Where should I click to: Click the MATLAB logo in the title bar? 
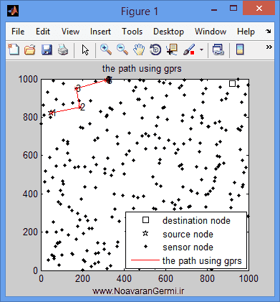click(13, 11)
